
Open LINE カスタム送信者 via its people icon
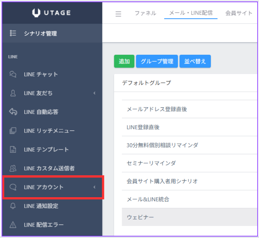(13, 168)
